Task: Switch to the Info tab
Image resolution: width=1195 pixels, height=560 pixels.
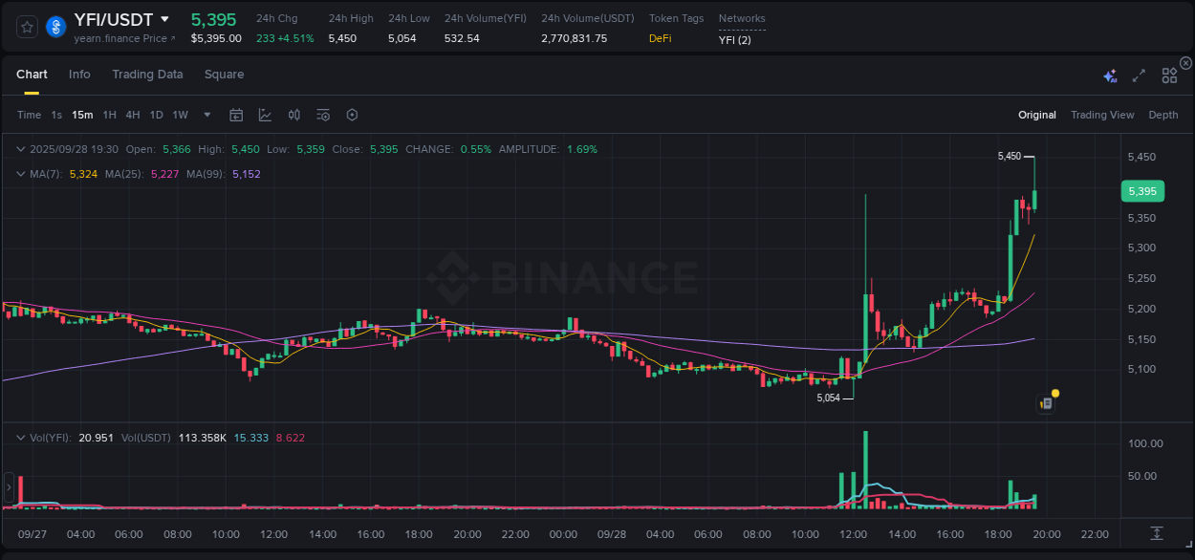Action: pyautogui.click(x=79, y=74)
